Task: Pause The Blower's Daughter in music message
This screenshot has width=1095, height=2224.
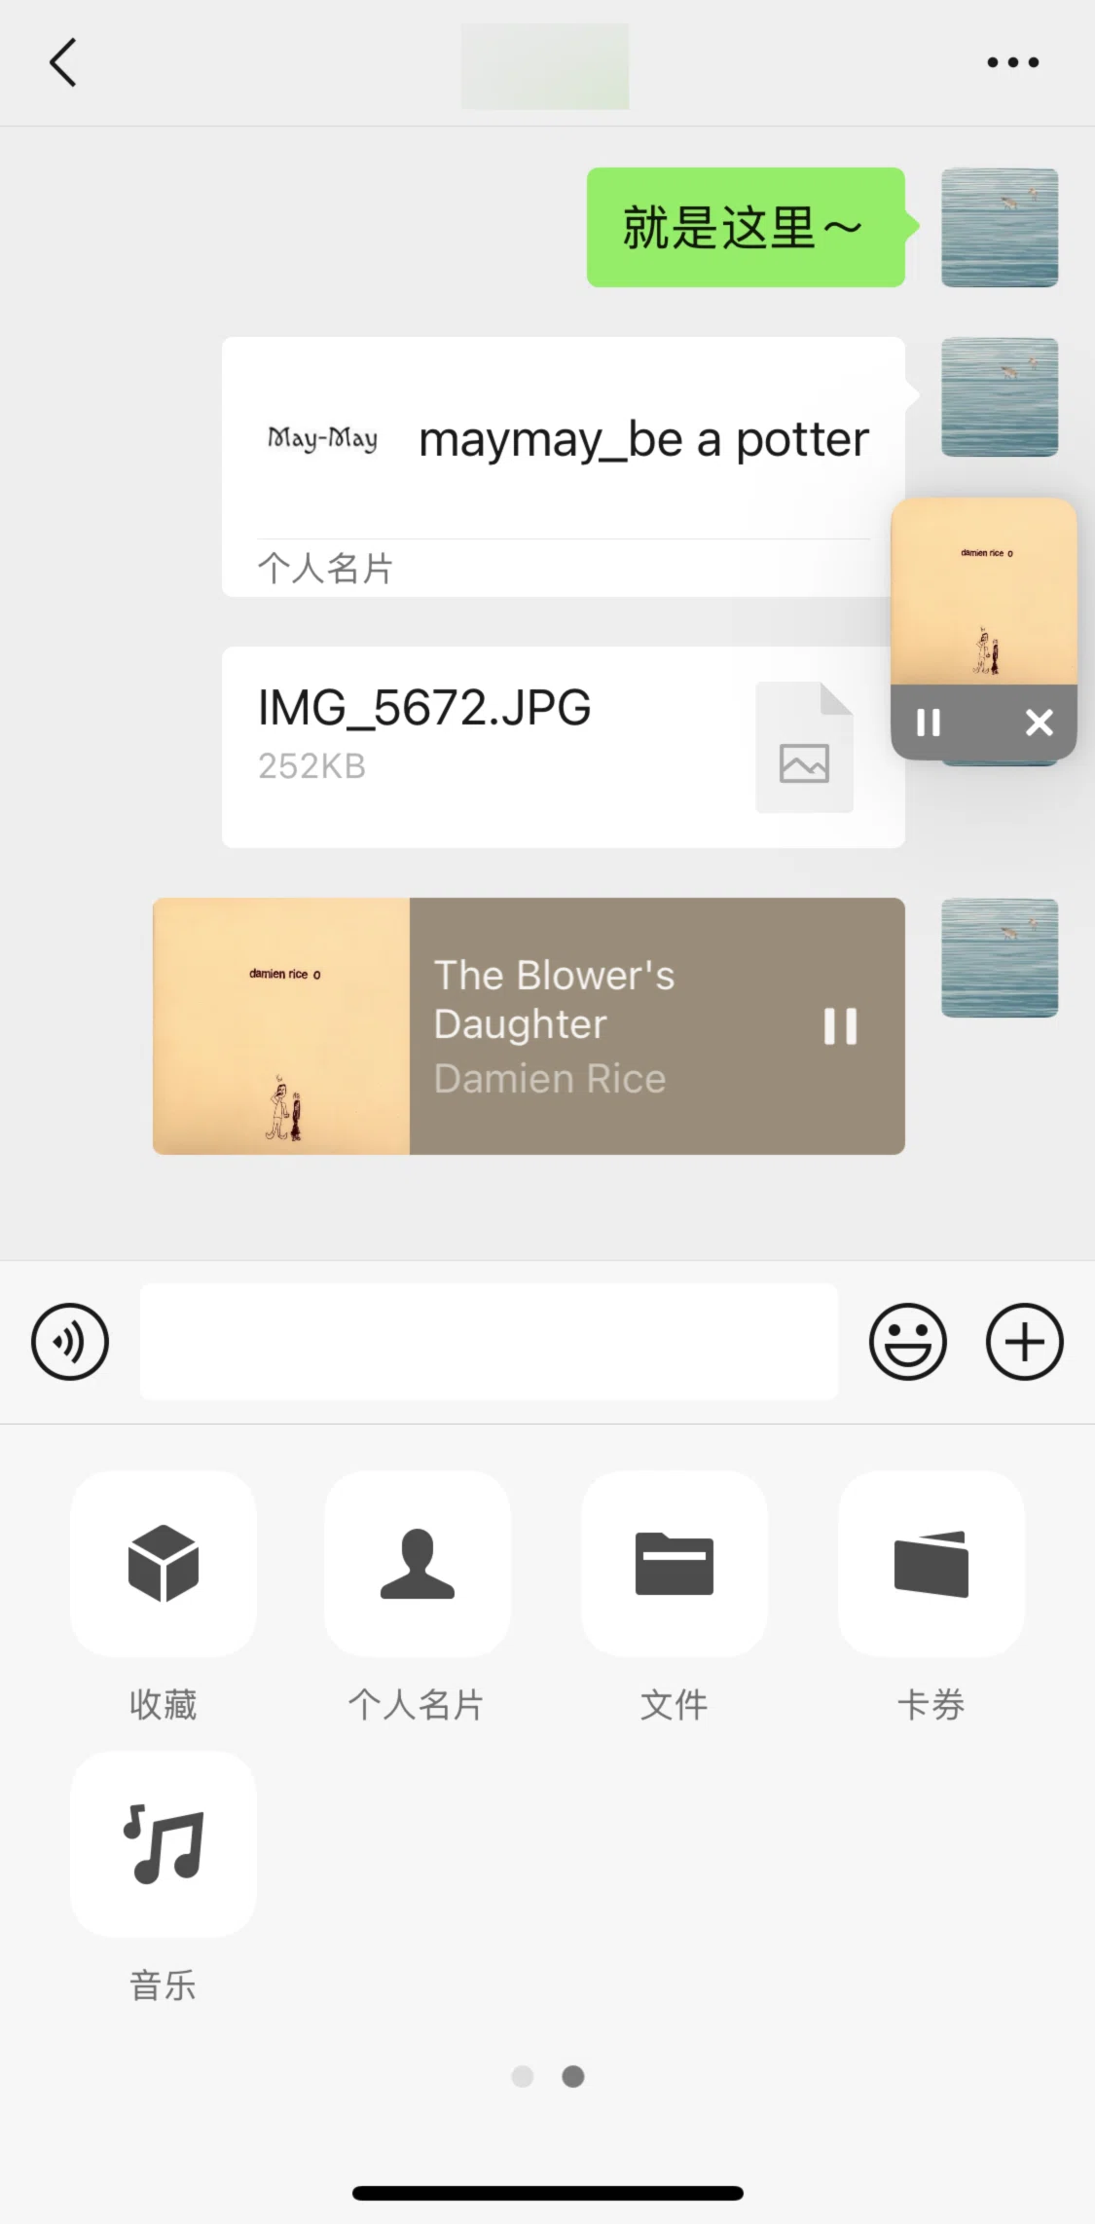Action: (840, 1026)
